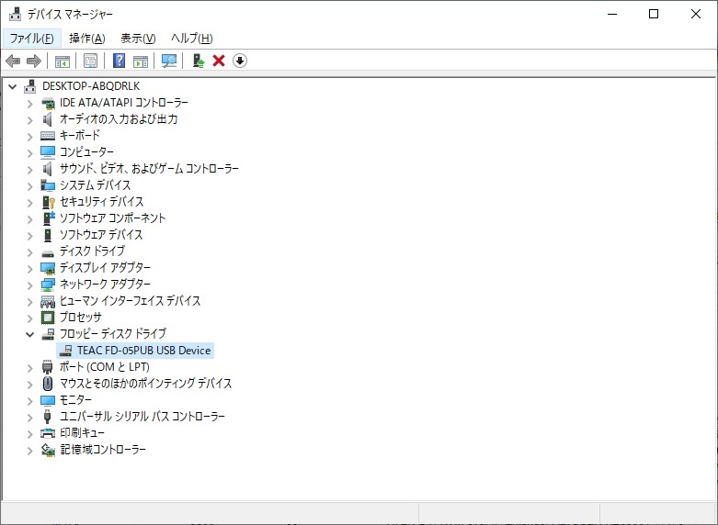Click the Device Manager title bar icon
The image size is (718, 525).
pyautogui.click(x=15, y=14)
